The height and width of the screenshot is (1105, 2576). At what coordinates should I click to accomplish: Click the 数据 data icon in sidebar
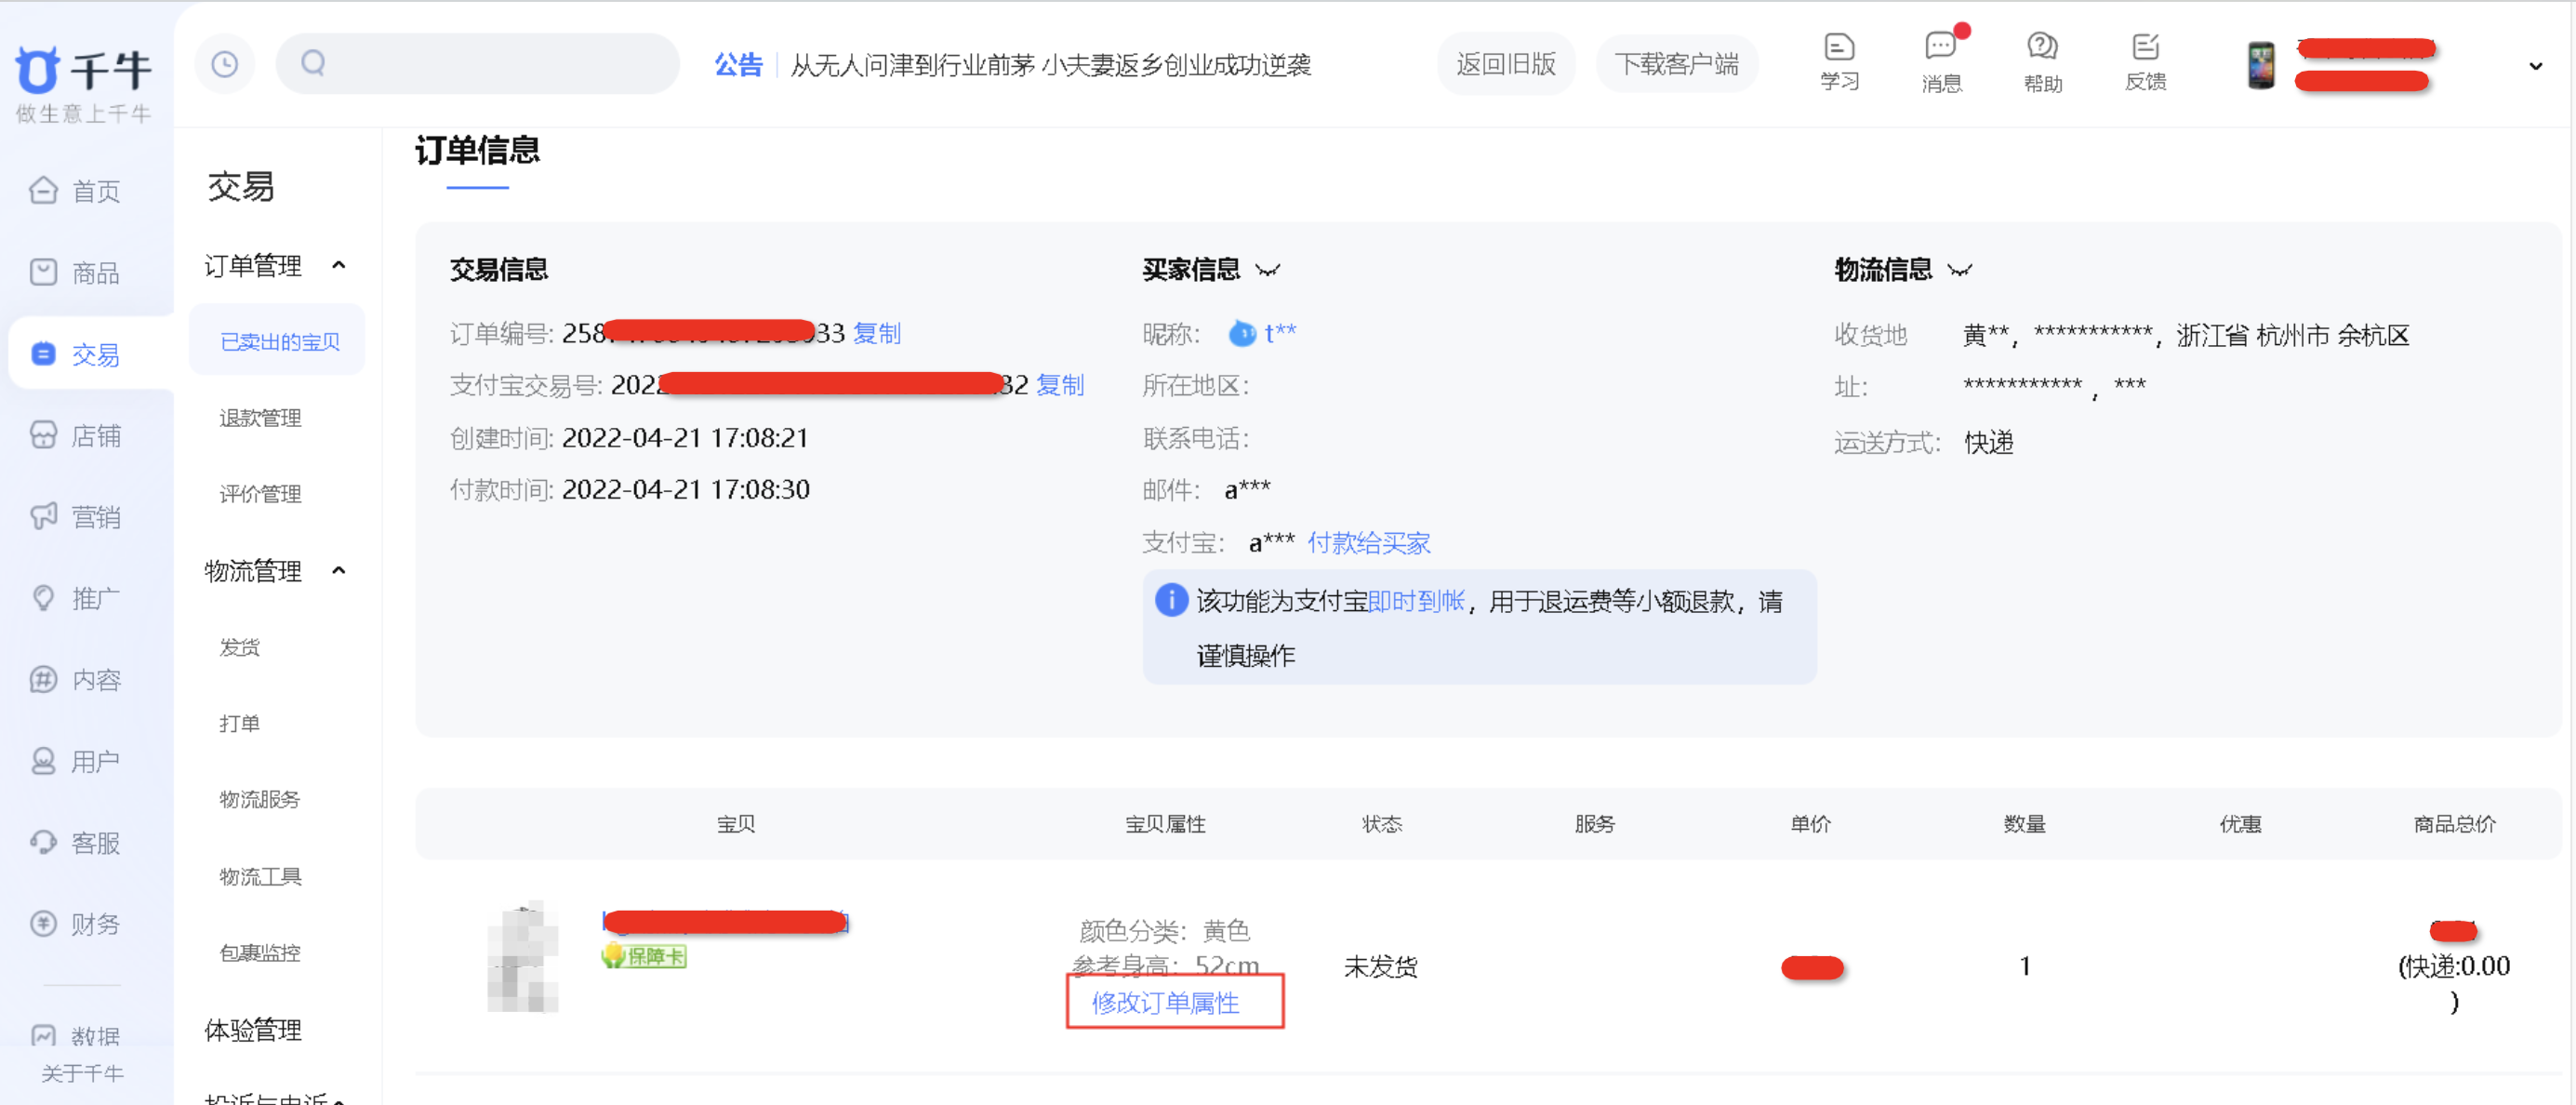click(x=43, y=1035)
